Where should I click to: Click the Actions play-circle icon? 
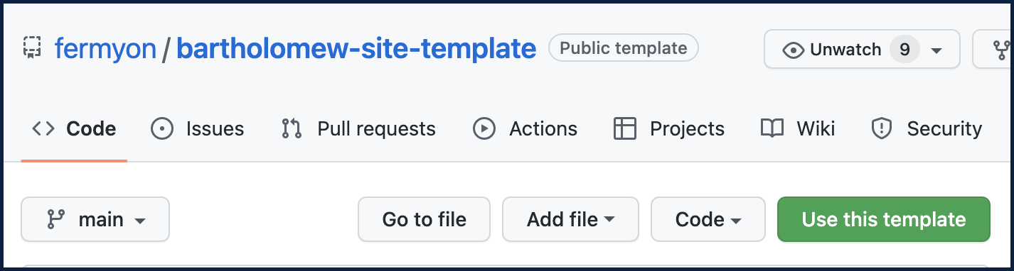[484, 128]
